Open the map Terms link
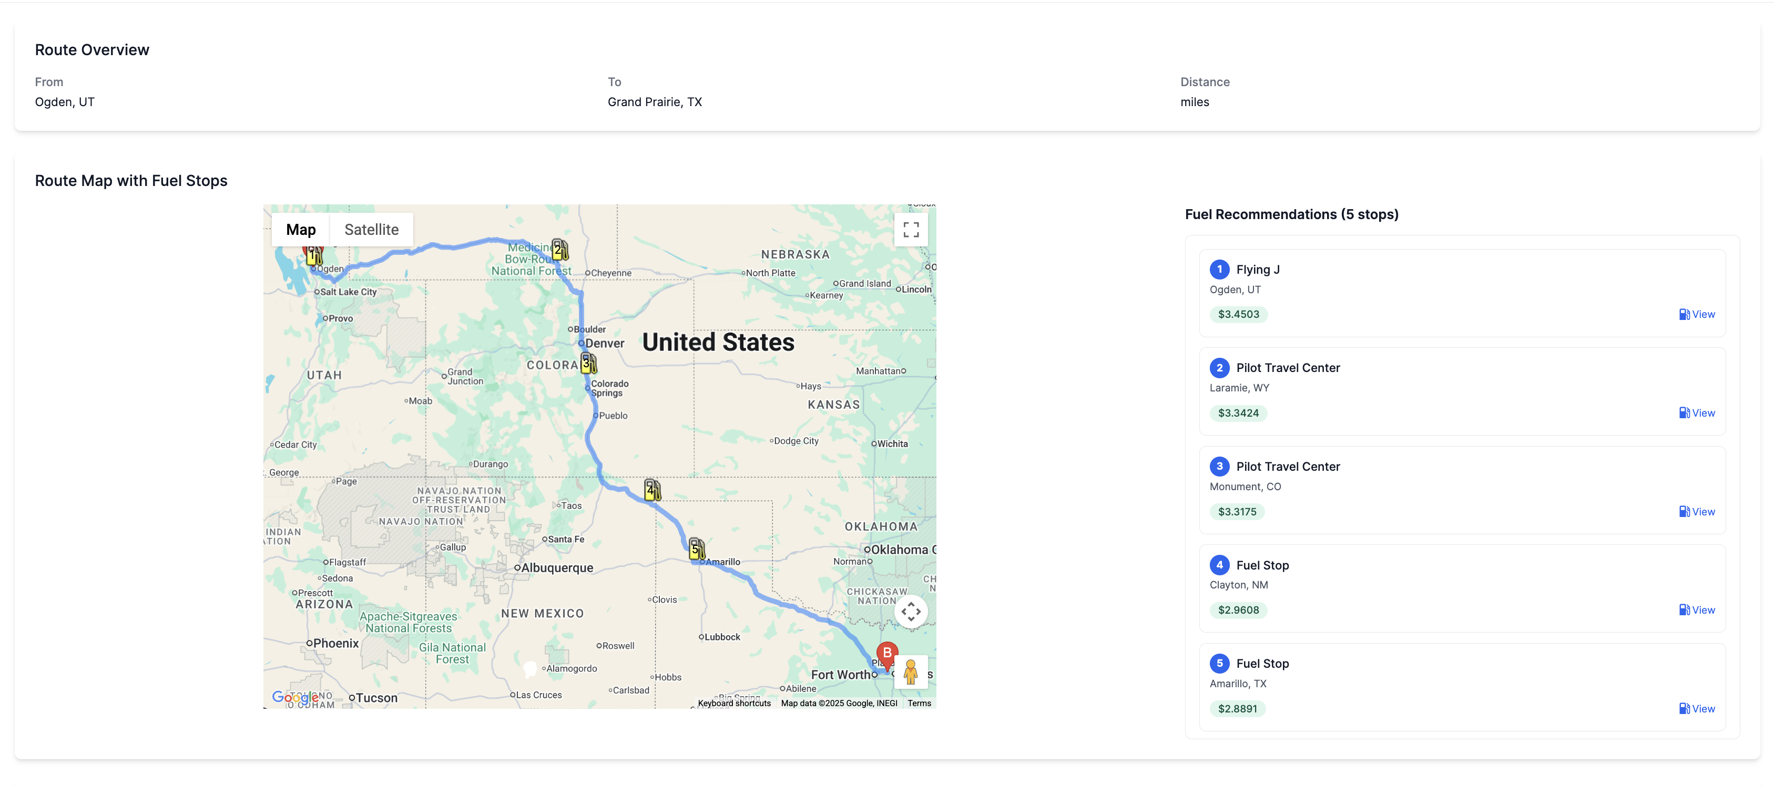The image size is (1774, 786). [x=919, y=704]
